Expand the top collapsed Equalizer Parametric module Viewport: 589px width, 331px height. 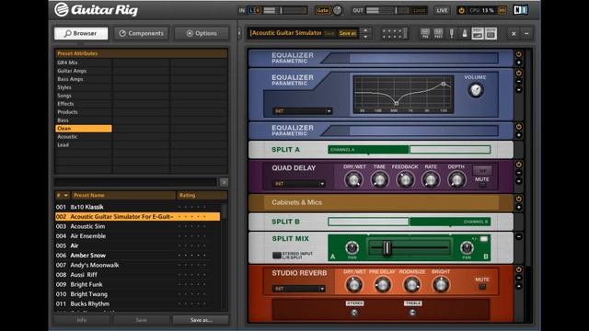pyautogui.click(x=519, y=63)
